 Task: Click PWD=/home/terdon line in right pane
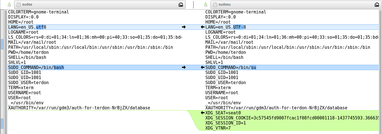coord(226,52)
